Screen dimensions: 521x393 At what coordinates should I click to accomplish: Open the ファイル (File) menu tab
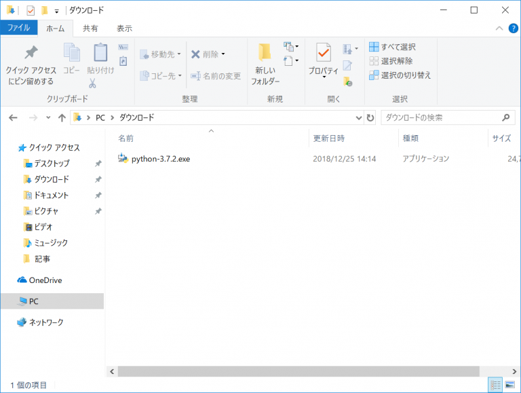(x=18, y=29)
